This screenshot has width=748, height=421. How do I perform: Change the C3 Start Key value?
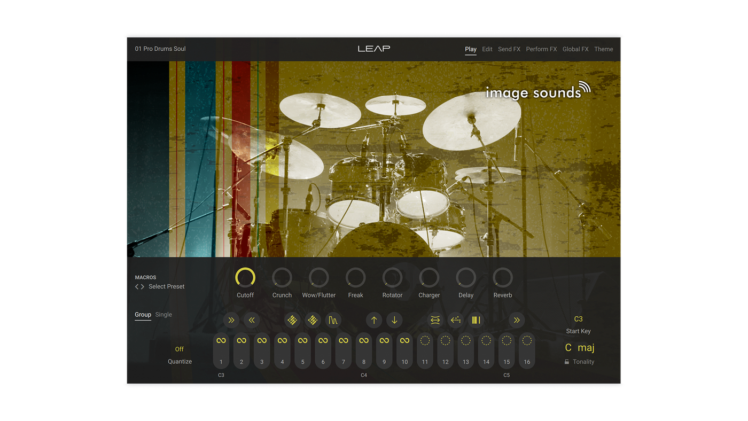(x=578, y=319)
